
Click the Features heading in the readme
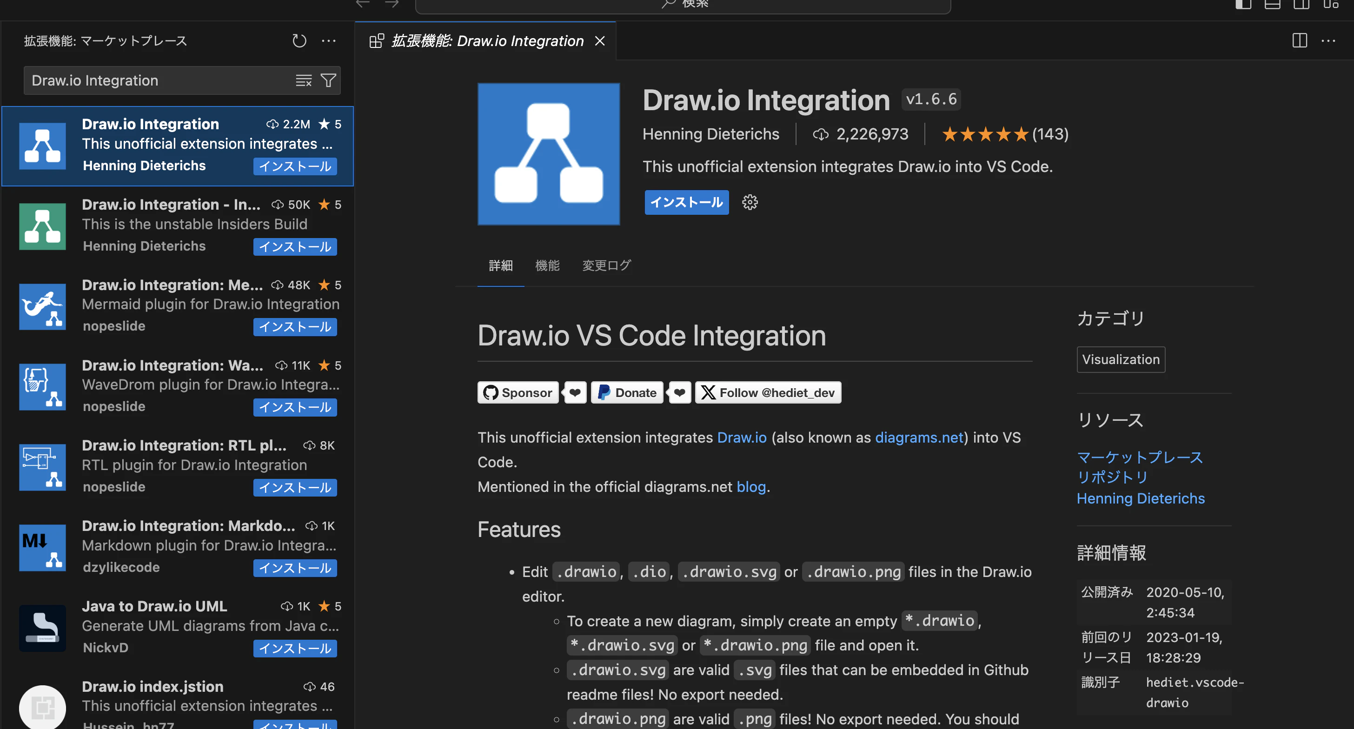(519, 529)
